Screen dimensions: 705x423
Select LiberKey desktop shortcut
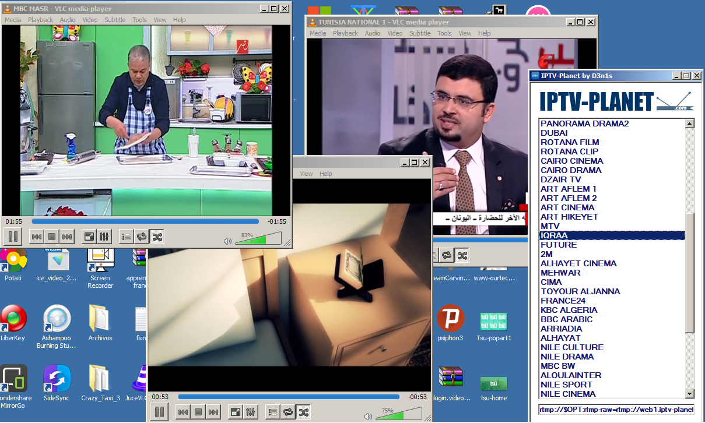tap(14, 323)
